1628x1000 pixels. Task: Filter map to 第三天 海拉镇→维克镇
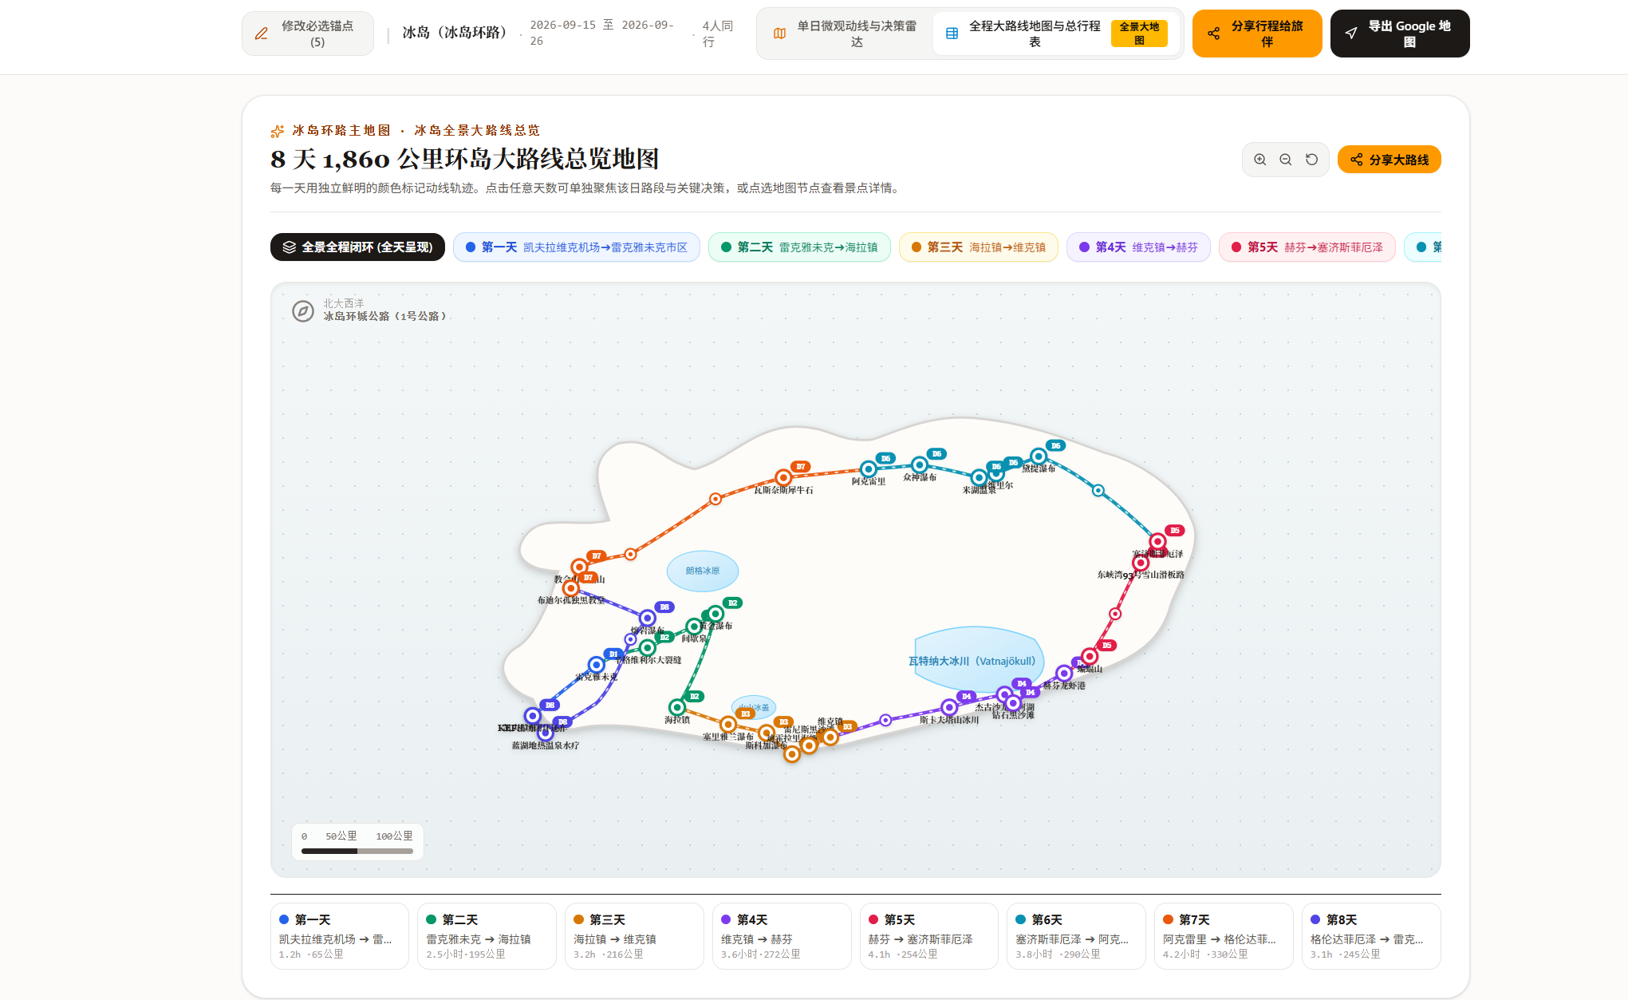coord(979,247)
